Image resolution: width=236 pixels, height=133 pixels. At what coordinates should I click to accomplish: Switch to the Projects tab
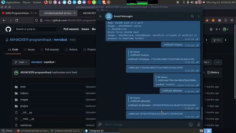coord(90,50)
